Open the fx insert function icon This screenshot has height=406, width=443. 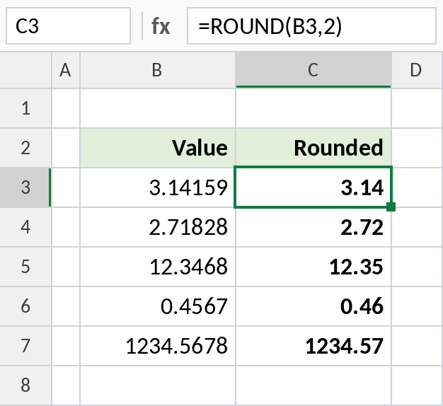pyautogui.click(x=161, y=26)
